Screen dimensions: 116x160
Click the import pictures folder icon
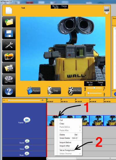9,56
